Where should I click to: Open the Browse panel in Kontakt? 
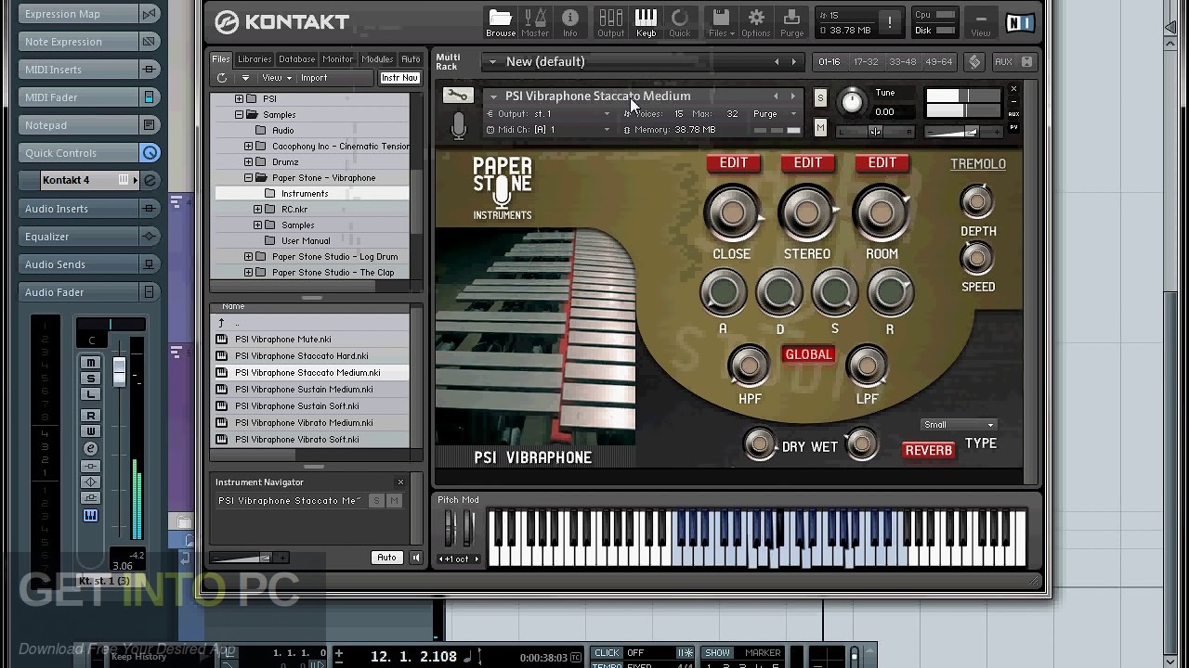click(501, 22)
